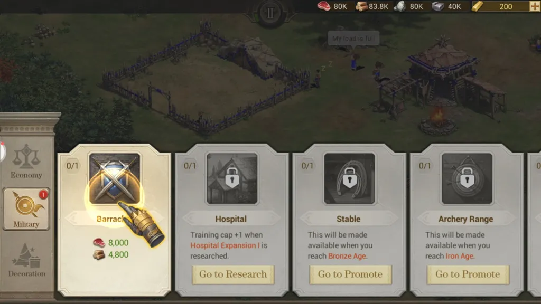Image resolution: width=541 pixels, height=304 pixels.
Task: Click the Go to Research button
Action: click(233, 274)
